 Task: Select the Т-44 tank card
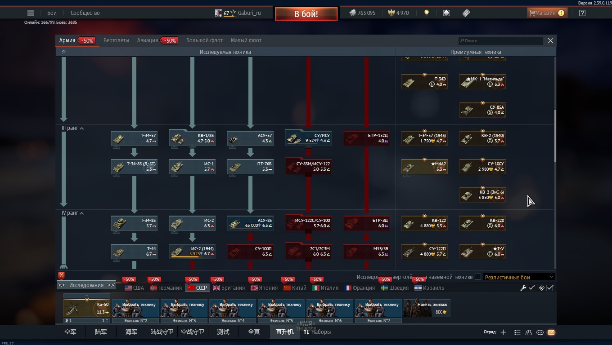click(x=134, y=251)
